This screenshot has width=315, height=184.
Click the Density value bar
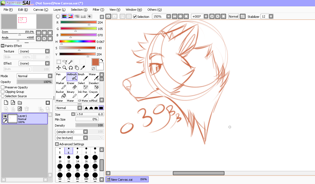pos(90,125)
